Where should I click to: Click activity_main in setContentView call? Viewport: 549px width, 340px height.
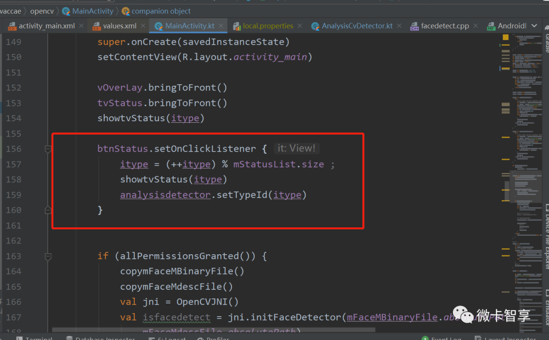(x=270, y=57)
